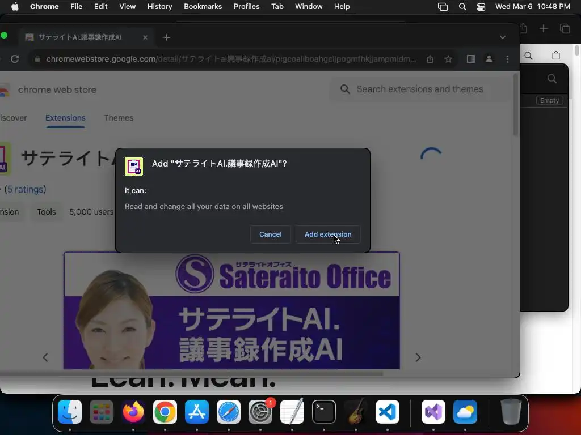Image resolution: width=581 pixels, height=435 pixels.
Task: Launch Firefox from the Dock
Action: click(133, 412)
